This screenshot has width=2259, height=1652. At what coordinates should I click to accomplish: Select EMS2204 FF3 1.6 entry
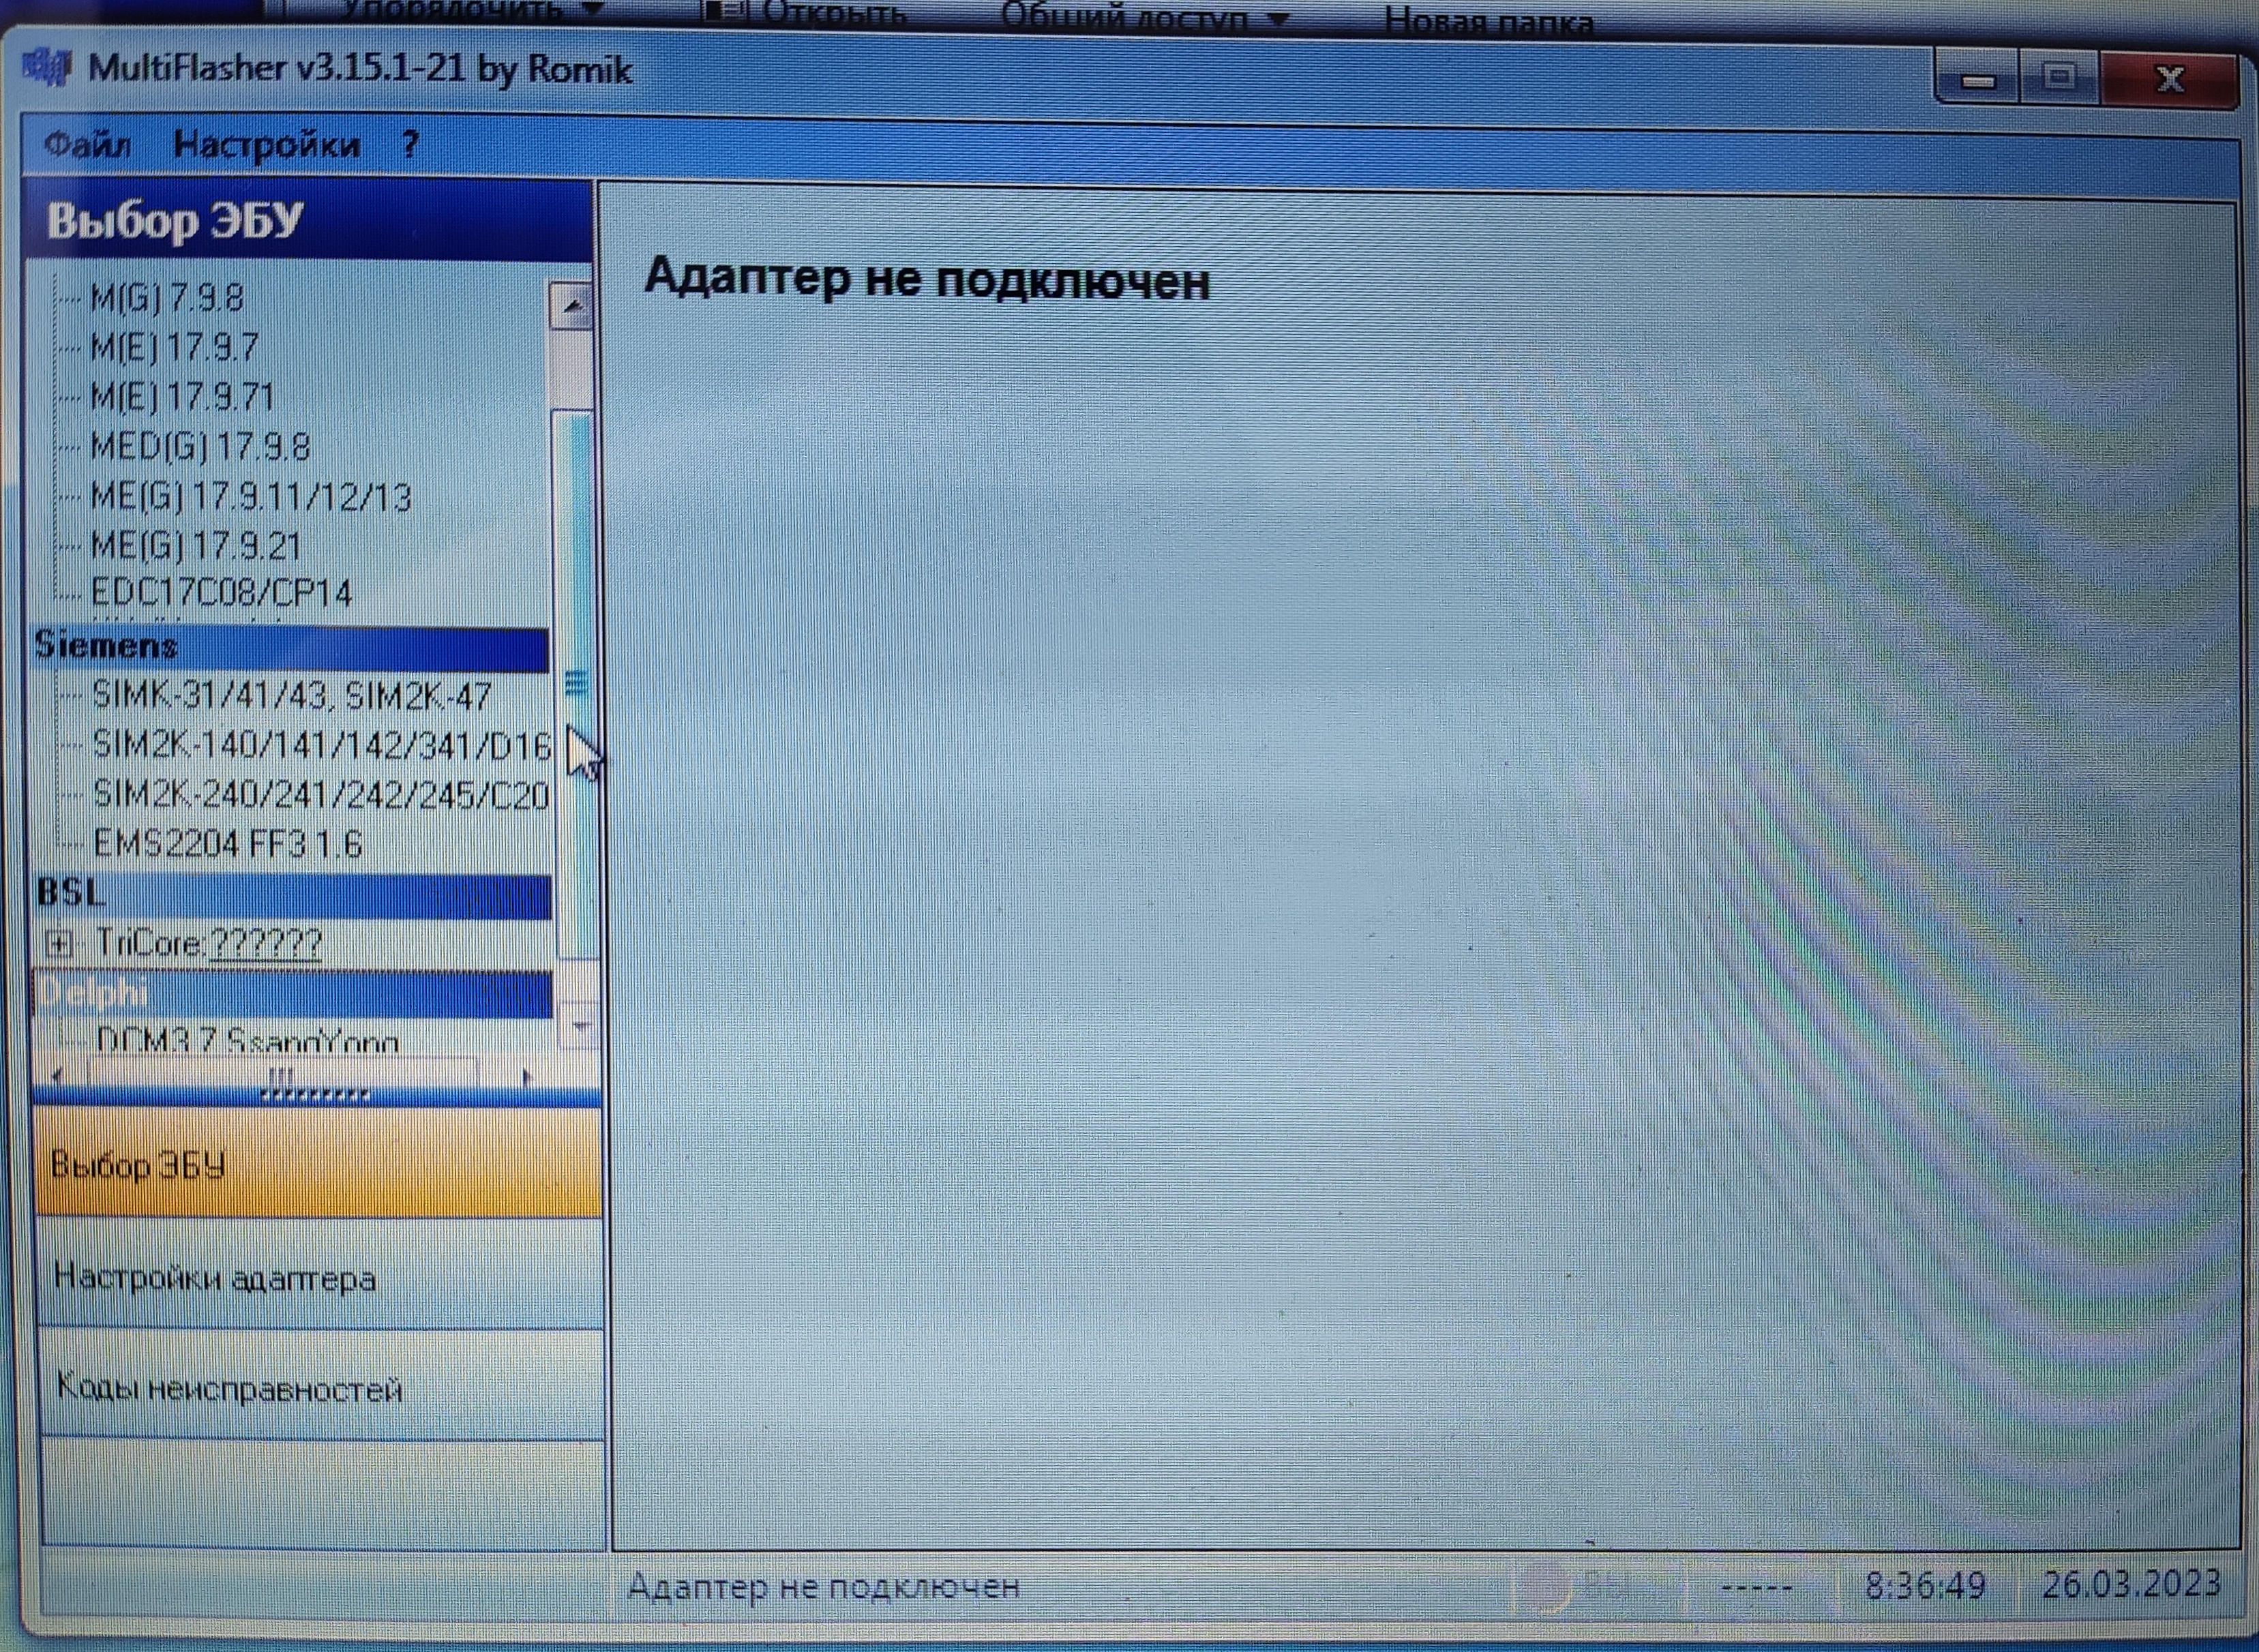click(x=227, y=844)
